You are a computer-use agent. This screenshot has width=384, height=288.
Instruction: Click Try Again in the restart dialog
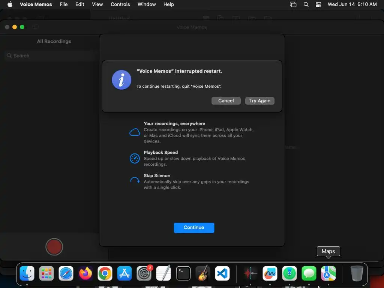(259, 100)
